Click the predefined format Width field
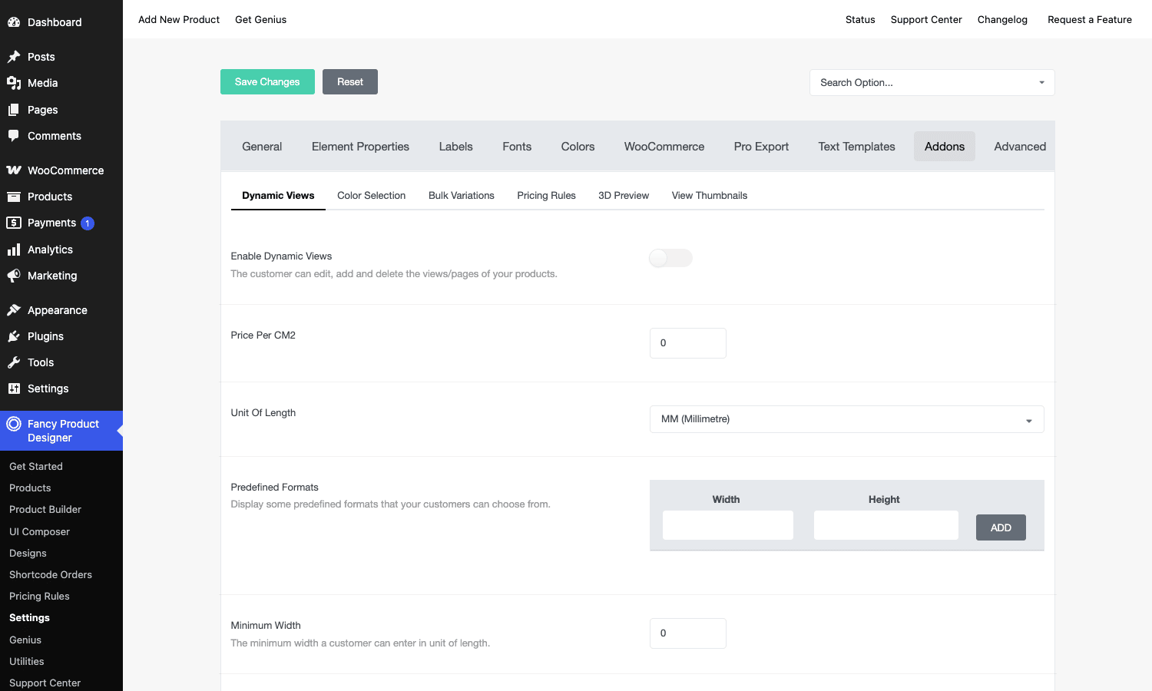This screenshot has width=1152, height=691. tap(728, 525)
